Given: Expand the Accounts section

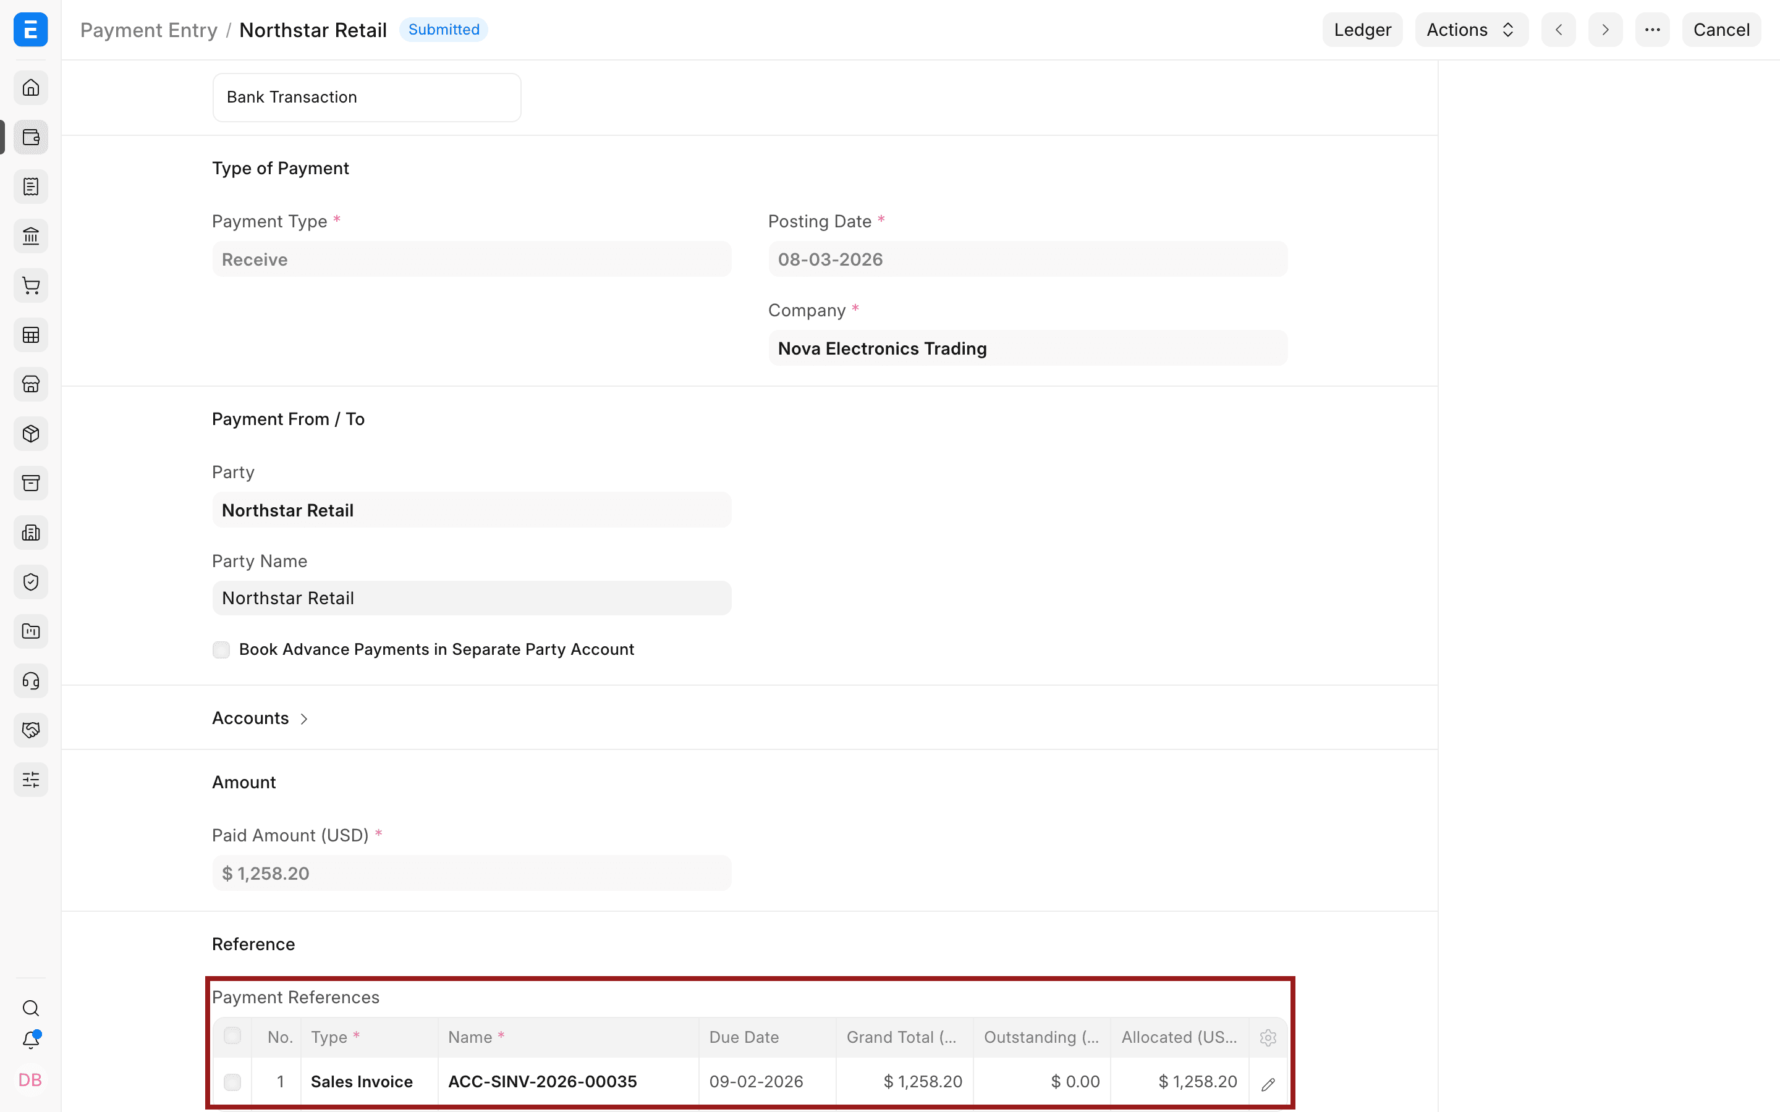Looking at the screenshot, I should click(260, 718).
